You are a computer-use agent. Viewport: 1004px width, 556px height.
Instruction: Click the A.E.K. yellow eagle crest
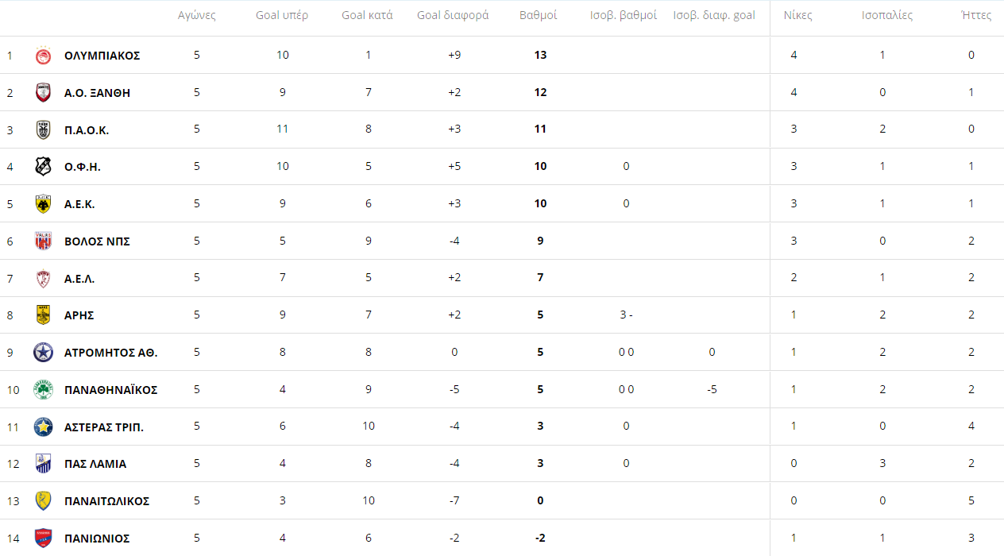44,204
